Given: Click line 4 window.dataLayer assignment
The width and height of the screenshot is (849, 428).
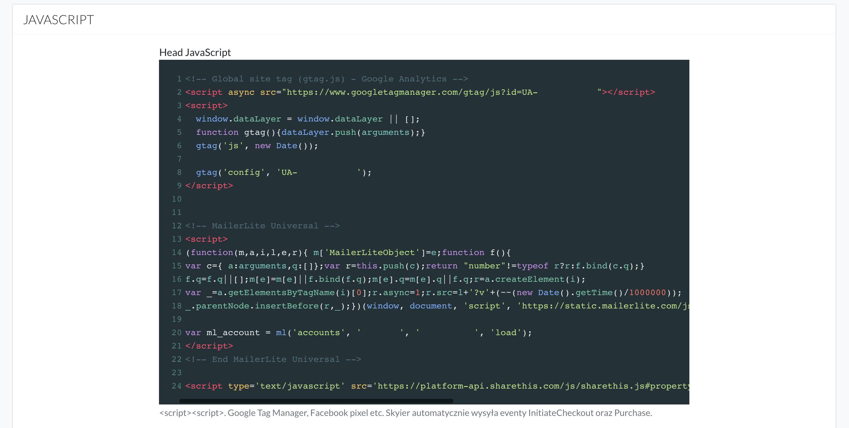Looking at the screenshot, I should (x=307, y=119).
